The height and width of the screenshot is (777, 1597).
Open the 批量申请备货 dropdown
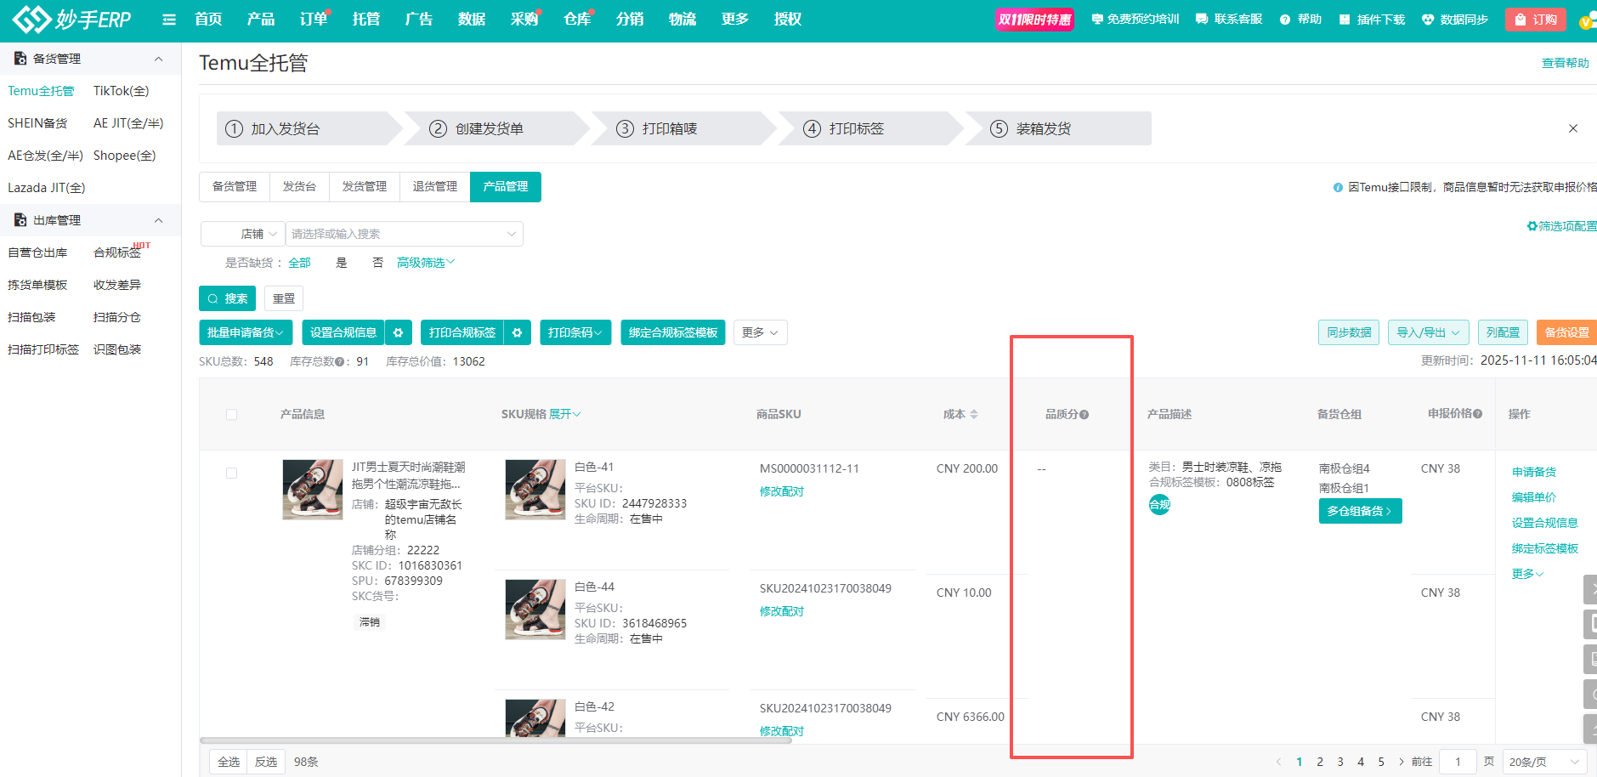click(x=246, y=332)
